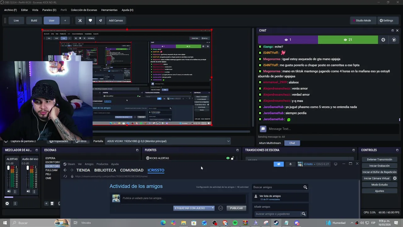Click the chat message bubble icon
The height and width of the screenshot is (227, 403).
coord(263,129)
